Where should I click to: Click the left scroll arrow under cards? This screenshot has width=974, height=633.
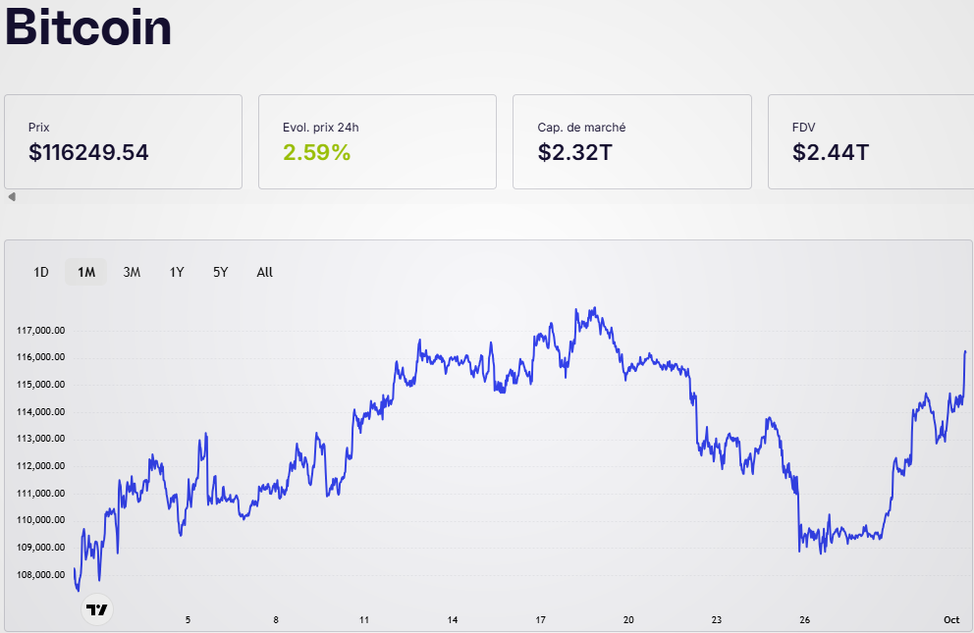12,197
